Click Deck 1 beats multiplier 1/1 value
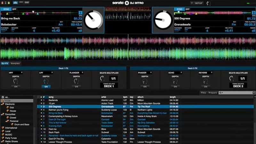 113,79
